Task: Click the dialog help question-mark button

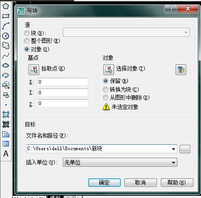Action: 171,8
